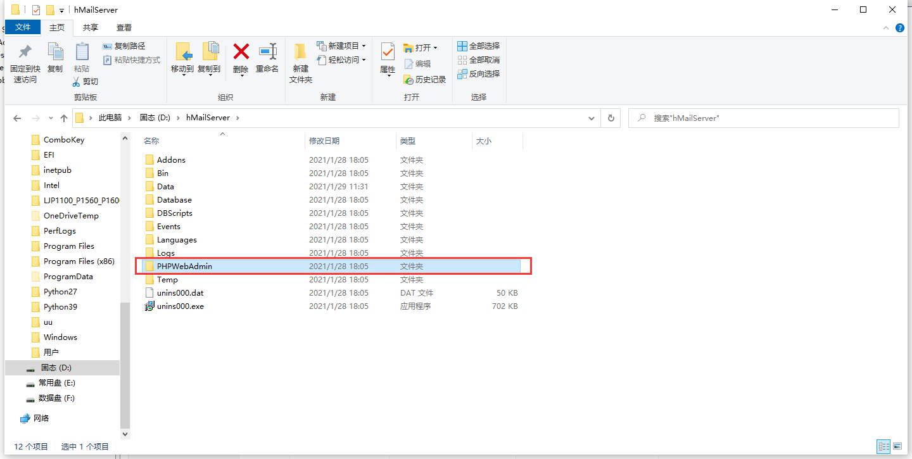Expand the address bar history dropdown
The width and height of the screenshot is (912, 459).
coord(592,118)
